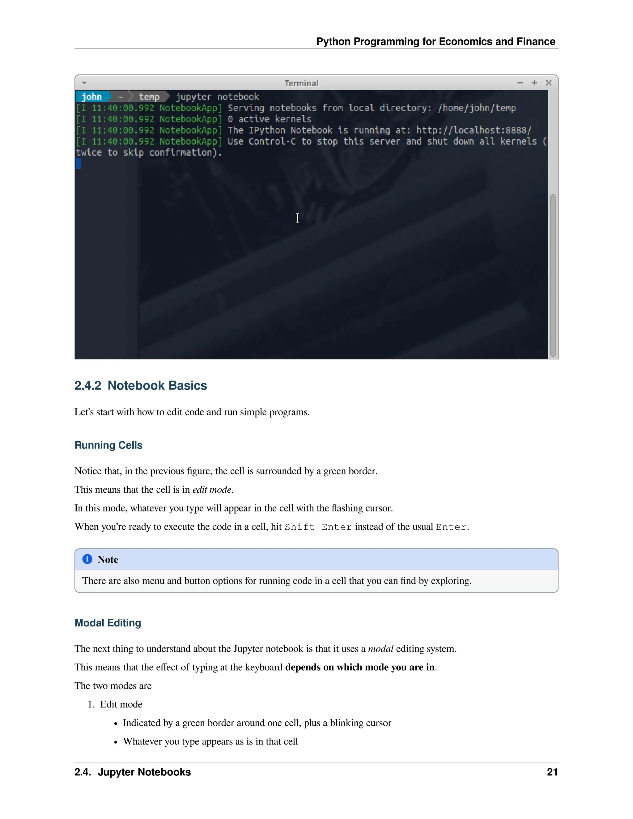Click the Shift-Enter code text
The image size is (633, 819).
[318, 527]
